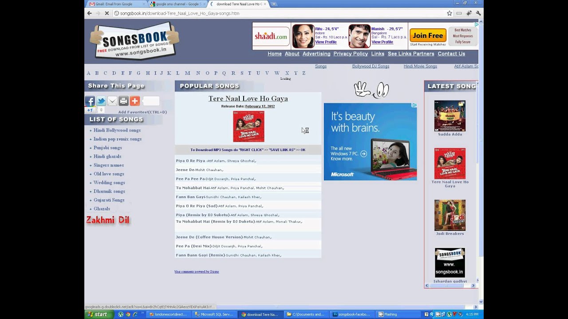Open Hindi ghazals list
Viewport: 568px width, 319px height.
click(x=107, y=156)
